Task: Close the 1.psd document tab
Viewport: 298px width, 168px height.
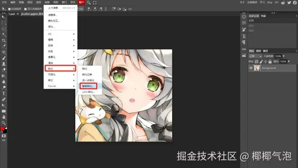Action: pos(18,14)
